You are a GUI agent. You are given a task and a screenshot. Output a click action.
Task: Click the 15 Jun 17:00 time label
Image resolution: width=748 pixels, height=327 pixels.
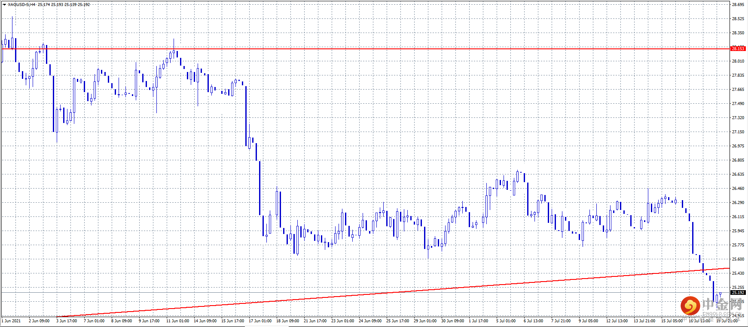(232, 321)
